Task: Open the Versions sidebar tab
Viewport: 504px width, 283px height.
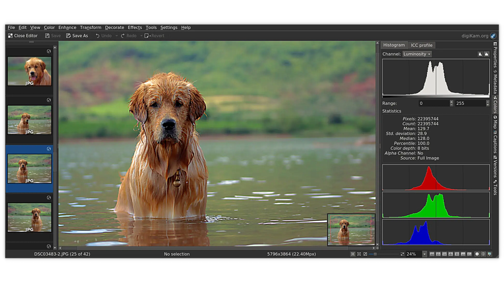Action: (495, 166)
